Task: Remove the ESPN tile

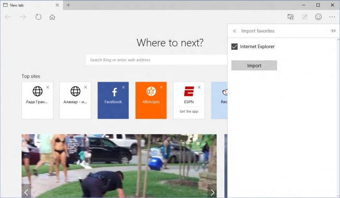Action: 199,87
